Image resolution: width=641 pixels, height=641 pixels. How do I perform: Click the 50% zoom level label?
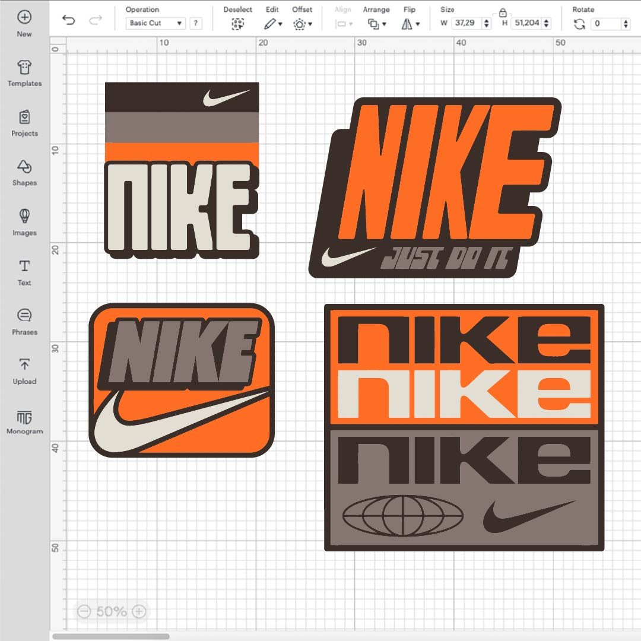point(111,611)
